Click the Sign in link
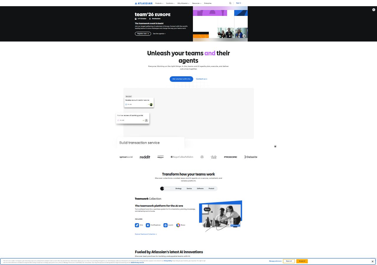377x265 pixels. 239,3
